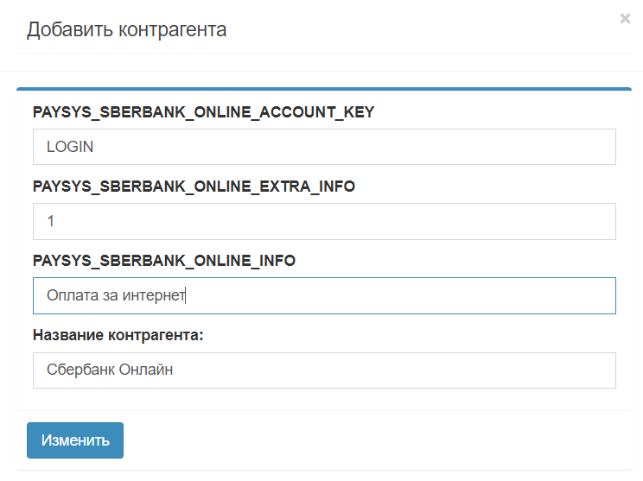Click the empty header area right of the title
Viewport: 643px width, 481px height.
415,30
